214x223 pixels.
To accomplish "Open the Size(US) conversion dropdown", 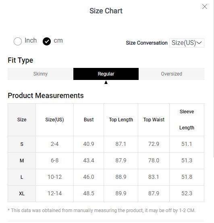I will 187,43.
